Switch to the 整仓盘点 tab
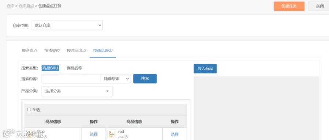Screen dimensions: 329x140 [30, 51]
